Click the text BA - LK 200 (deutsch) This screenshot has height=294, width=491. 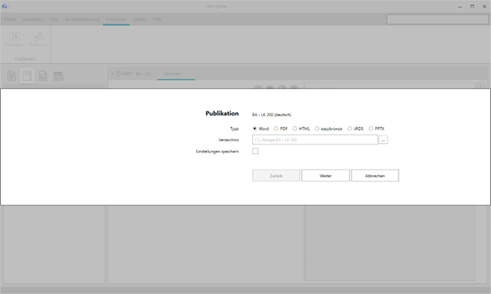tap(272, 115)
